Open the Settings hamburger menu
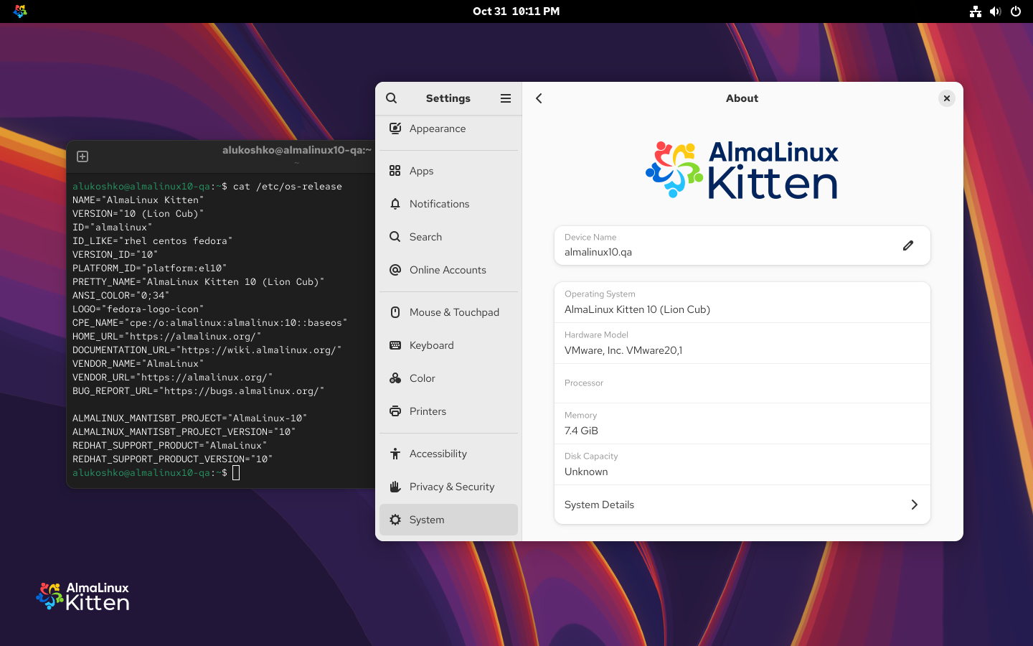 pos(506,98)
